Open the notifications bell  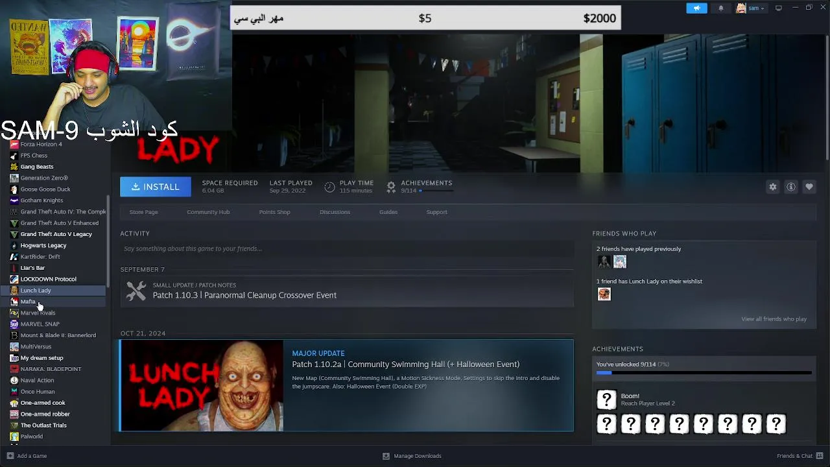721,8
